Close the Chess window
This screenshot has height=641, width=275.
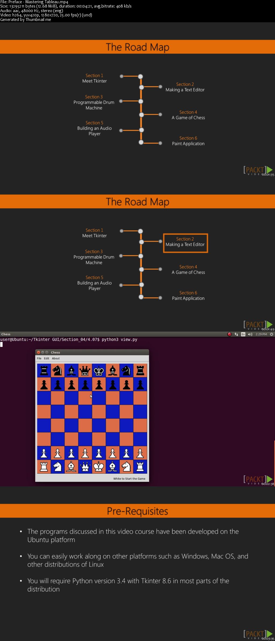pos(38,352)
